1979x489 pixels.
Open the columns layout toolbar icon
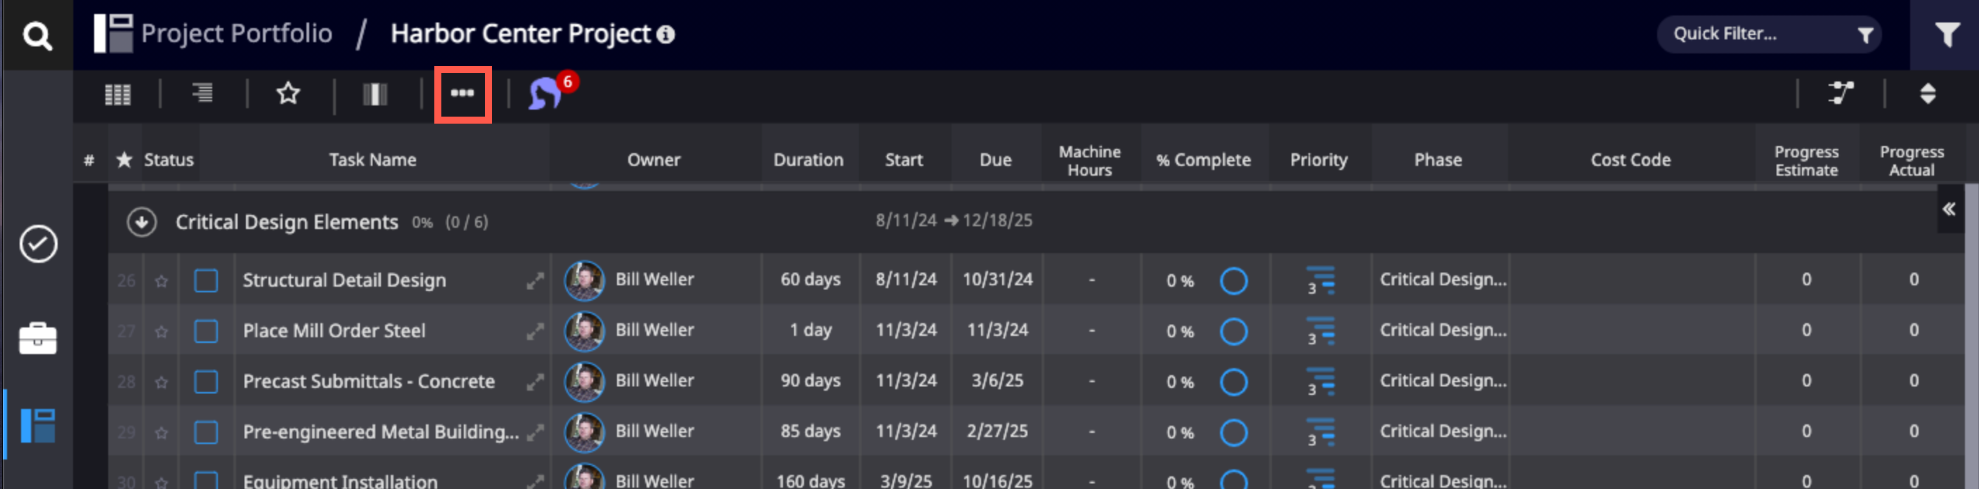(x=375, y=94)
